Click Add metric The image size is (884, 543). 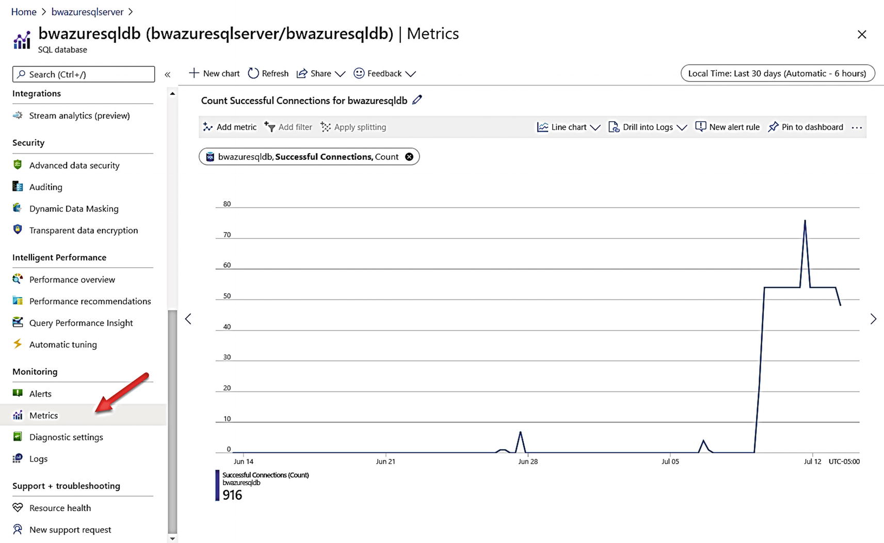[230, 127]
